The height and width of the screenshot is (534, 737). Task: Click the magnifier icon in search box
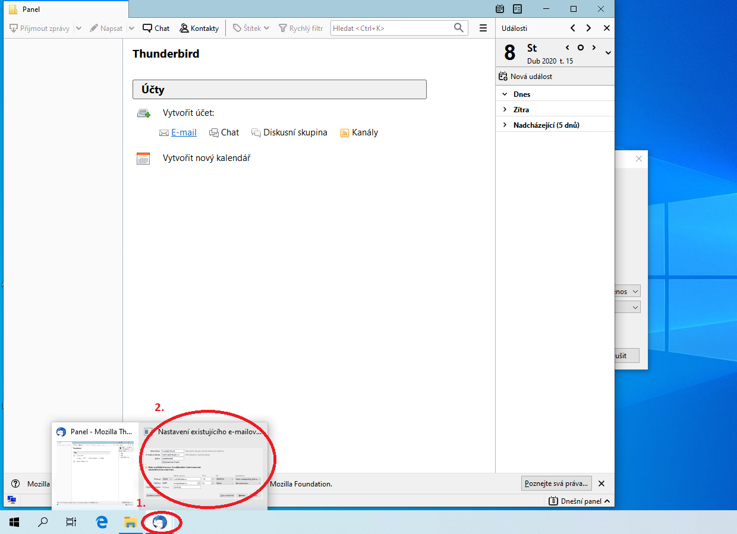tap(458, 28)
